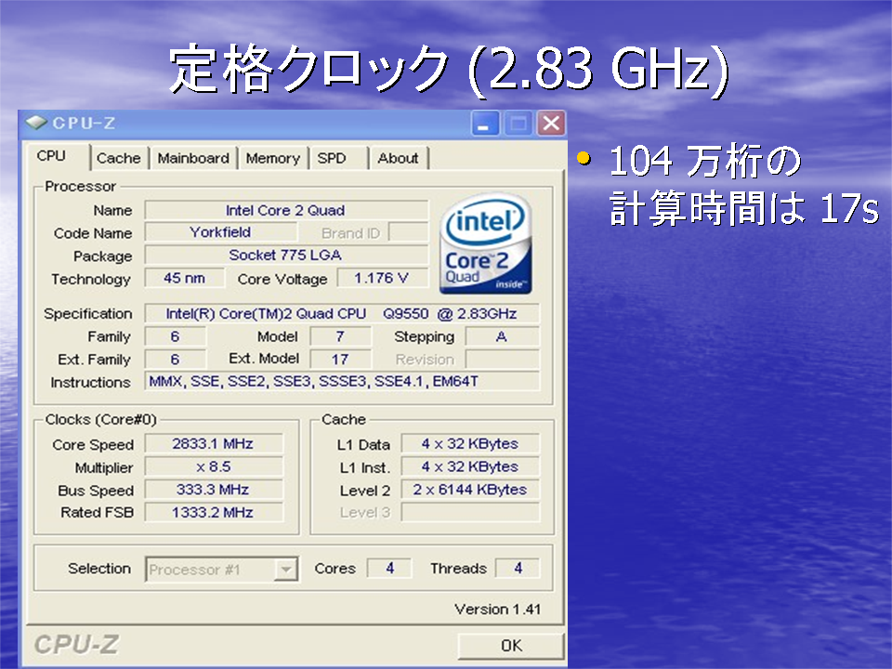Viewport: 892px width, 669px height.
Task: Click the Core Voltage value '1.176 V'
Action: 382,278
